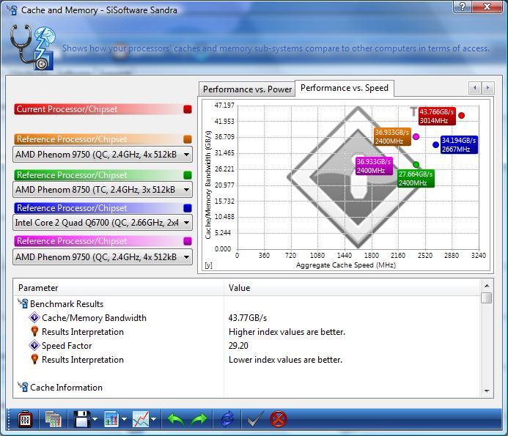Click the blue refresh icon
Screen dimensions: 508x436
[227, 419]
